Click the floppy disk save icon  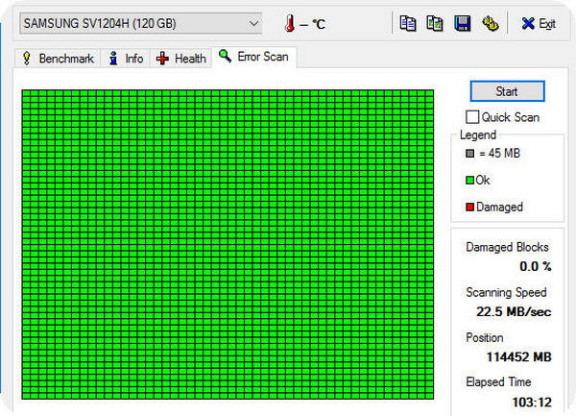tap(462, 22)
